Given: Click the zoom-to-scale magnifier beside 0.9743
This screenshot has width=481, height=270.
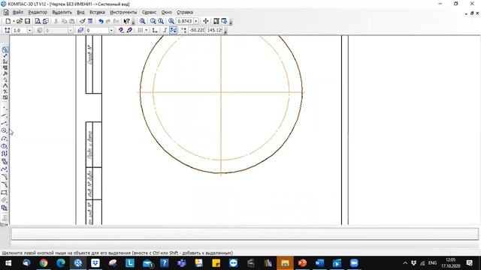Looking at the screenshot, I should pyautogui.click(x=171, y=21).
